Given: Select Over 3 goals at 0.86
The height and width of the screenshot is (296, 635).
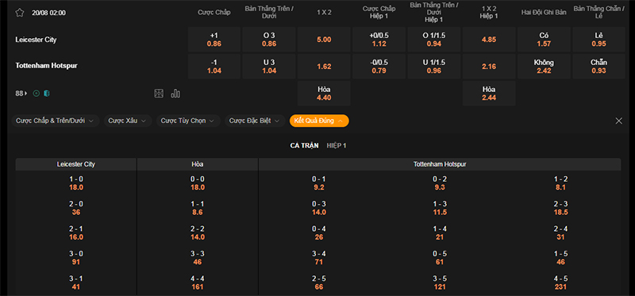Looking at the screenshot, I should coord(269,40).
